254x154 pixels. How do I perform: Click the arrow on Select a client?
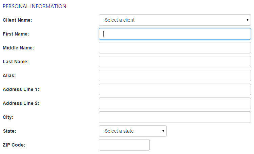coord(247,20)
